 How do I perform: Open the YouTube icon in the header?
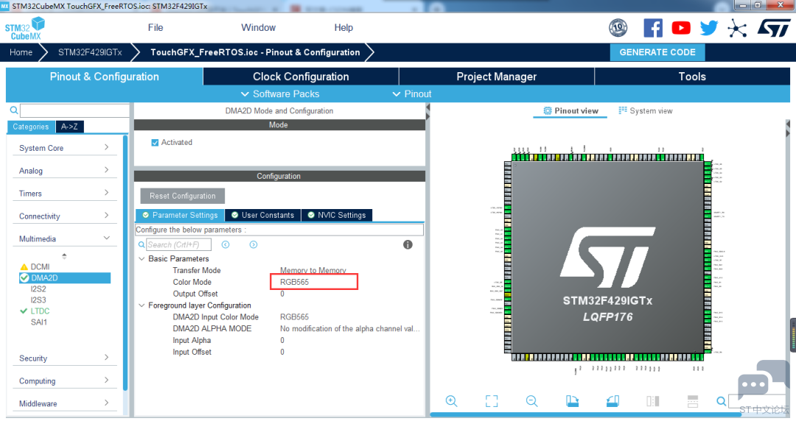coord(681,28)
